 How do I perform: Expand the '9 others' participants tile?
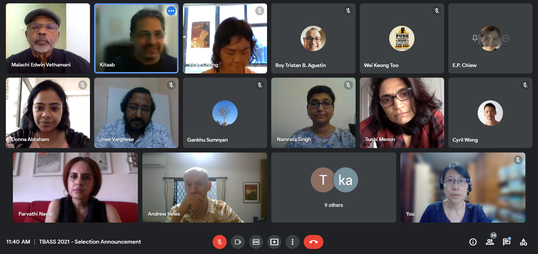(x=333, y=188)
